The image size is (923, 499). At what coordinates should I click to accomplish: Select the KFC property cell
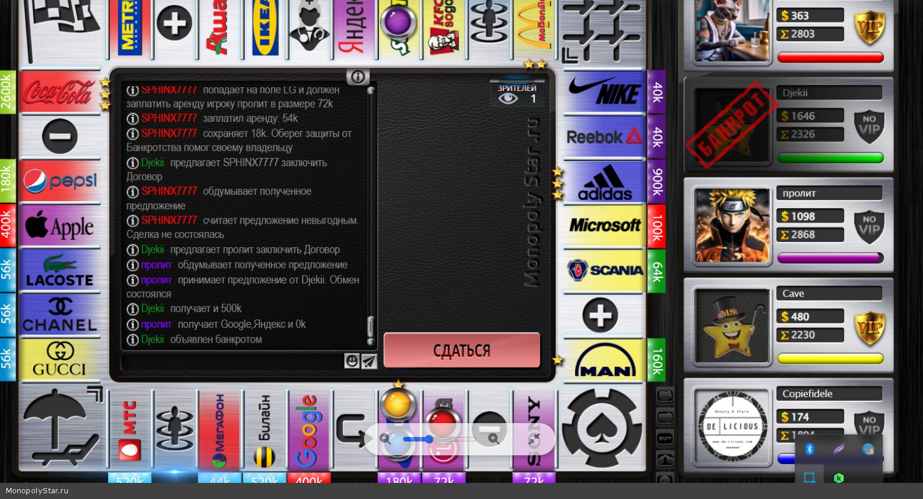(x=444, y=29)
